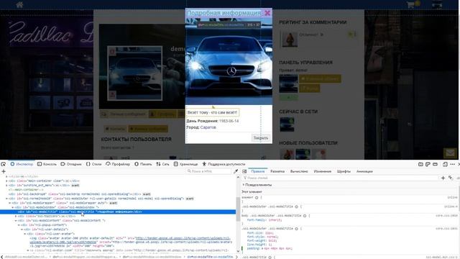Screen dimensions: 460x259
Task: Click the РЕЙТИНГ ЗА КОММЕНТАРИИ user avatar
Action: click(290, 39)
